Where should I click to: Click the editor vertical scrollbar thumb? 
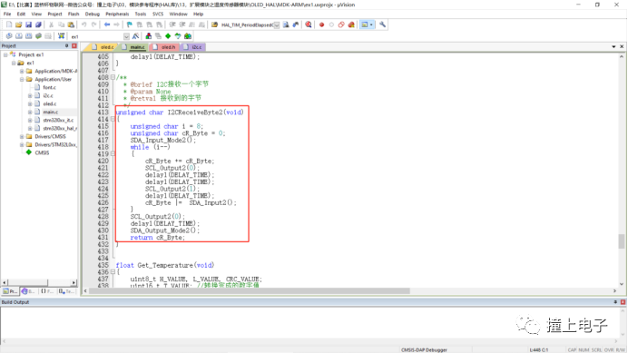tap(621, 241)
